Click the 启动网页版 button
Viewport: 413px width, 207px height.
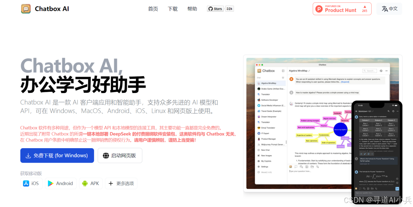[x=120, y=156]
